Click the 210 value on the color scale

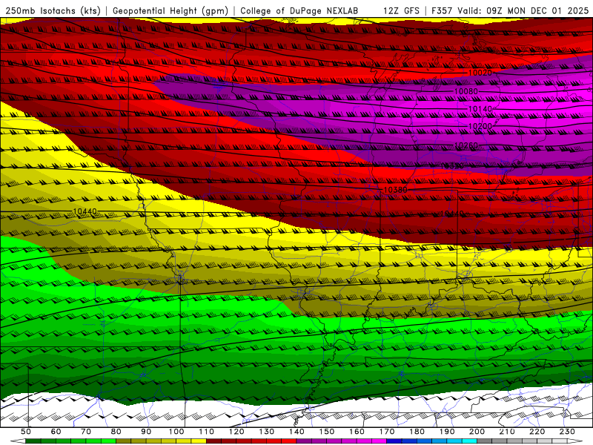coord(507,432)
